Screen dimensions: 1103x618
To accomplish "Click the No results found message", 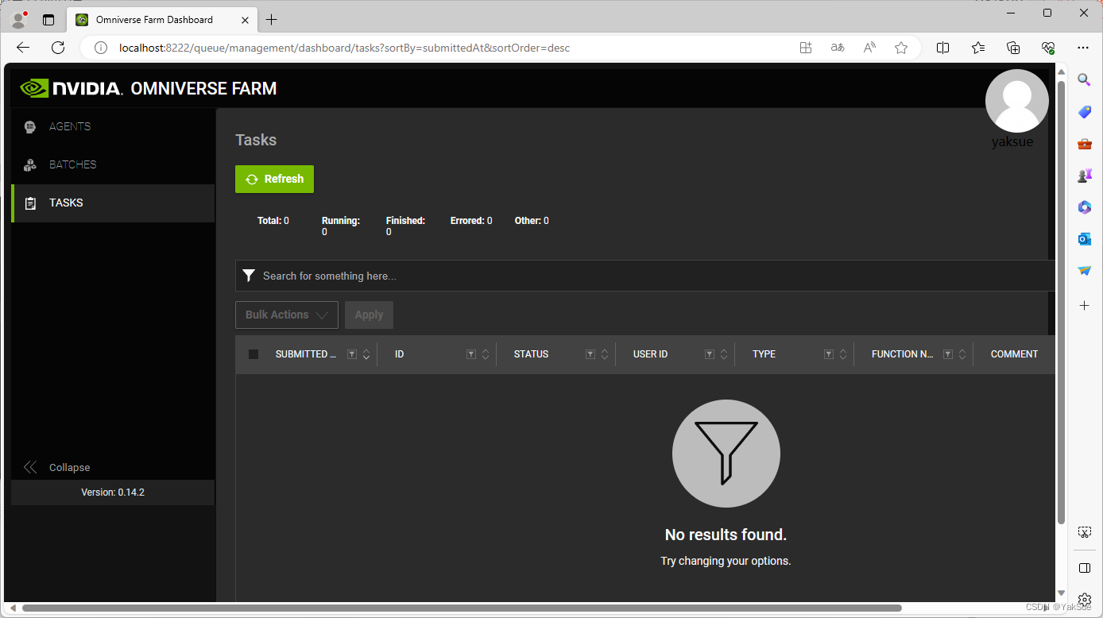I will click(x=726, y=535).
